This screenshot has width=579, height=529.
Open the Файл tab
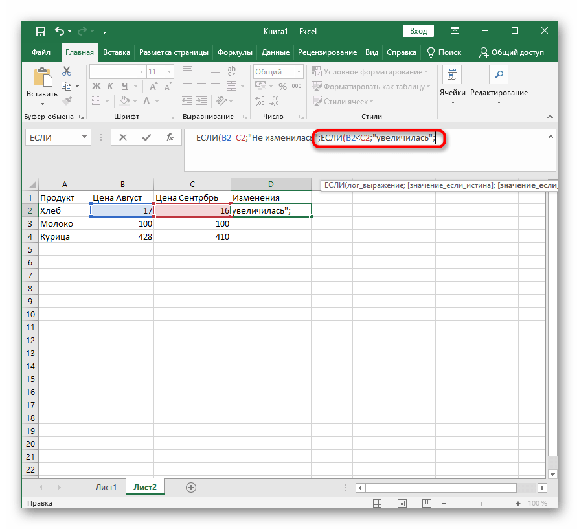coord(41,52)
